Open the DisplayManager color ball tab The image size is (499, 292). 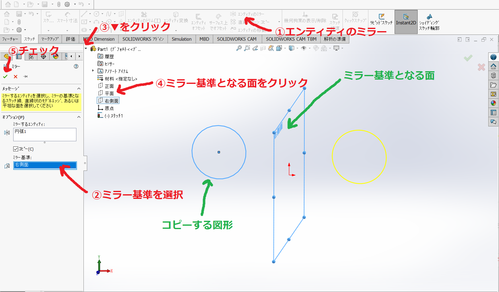56,56
